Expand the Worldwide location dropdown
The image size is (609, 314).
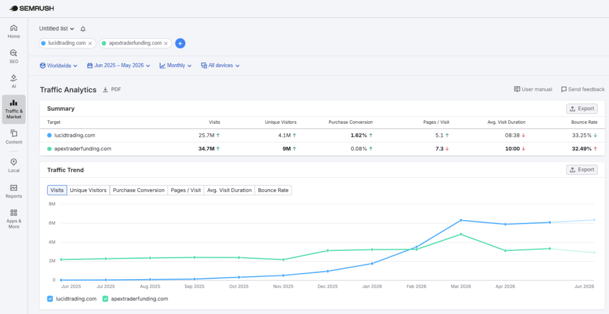(58, 65)
